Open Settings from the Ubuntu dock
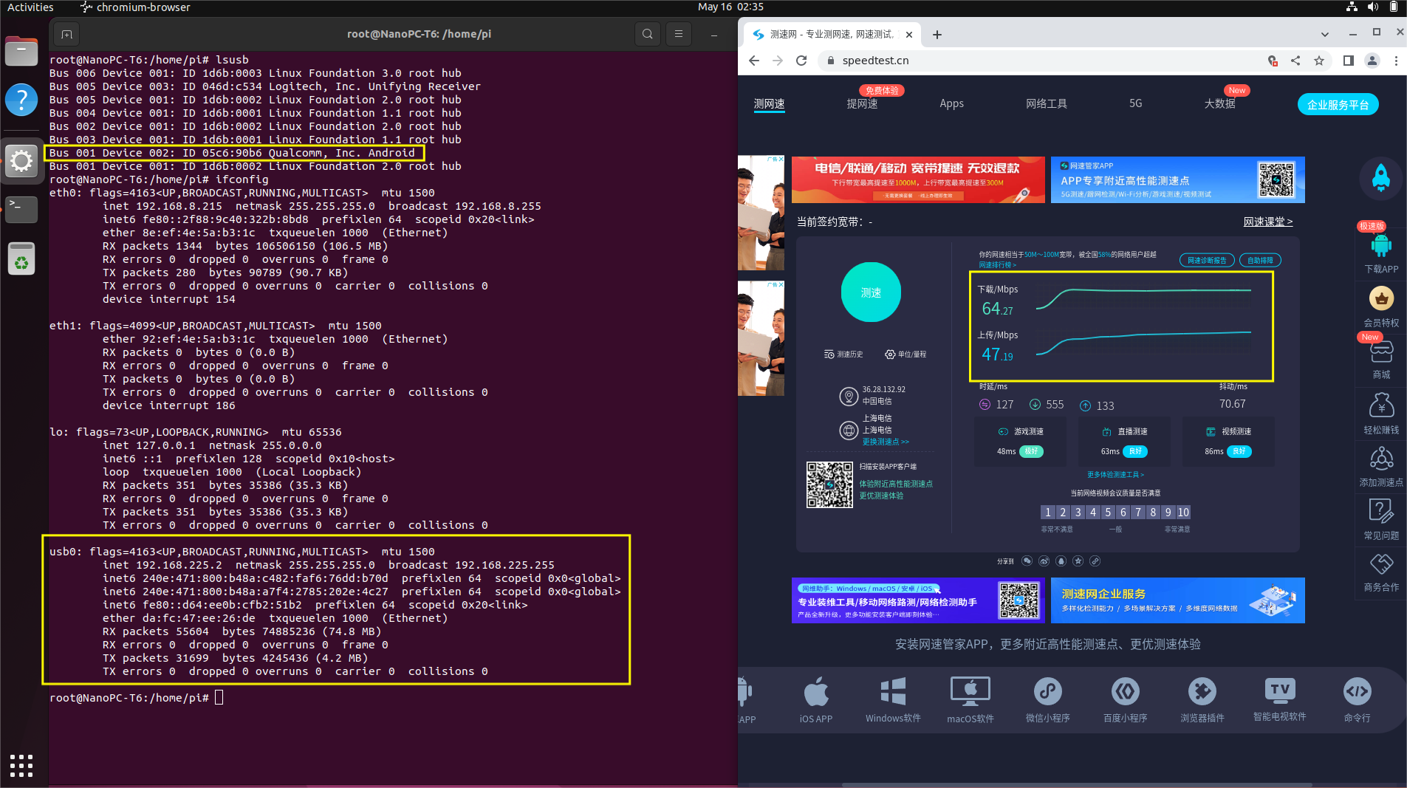This screenshot has height=788, width=1407. [21, 160]
